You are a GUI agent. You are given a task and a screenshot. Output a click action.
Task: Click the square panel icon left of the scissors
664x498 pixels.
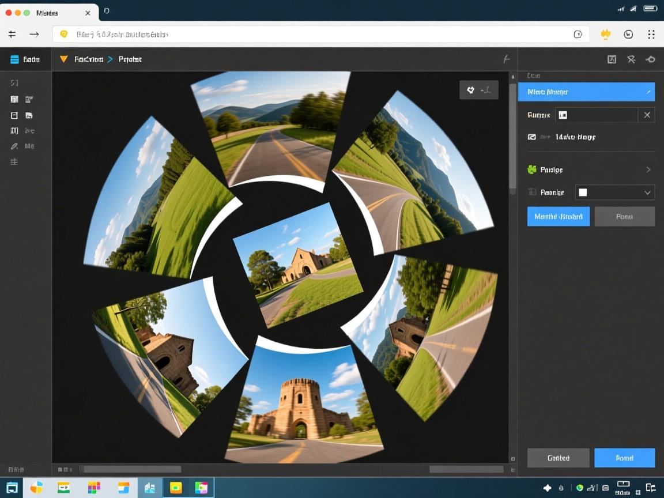click(x=612, y=59)
